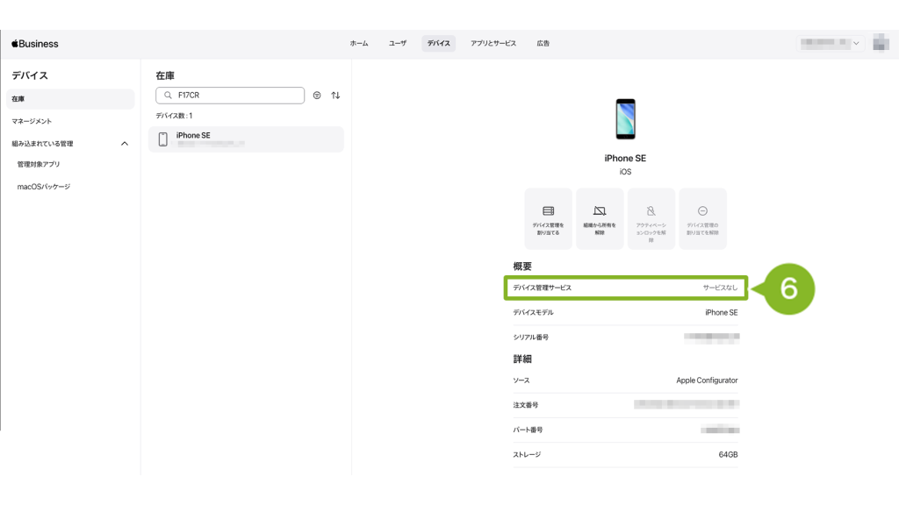Open the filter icon beside the search box
This screenshot has height=505, width=899.
pos(317,96)
